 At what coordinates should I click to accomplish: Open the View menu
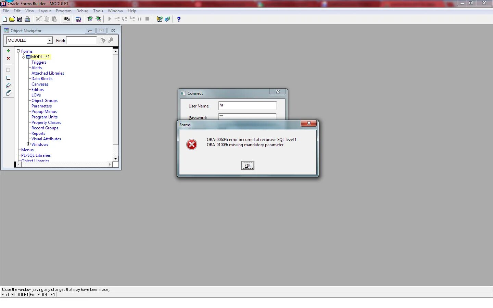(x=29, y=11)
